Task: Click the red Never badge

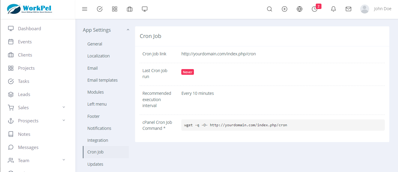Action: click(x=188, y=72)
